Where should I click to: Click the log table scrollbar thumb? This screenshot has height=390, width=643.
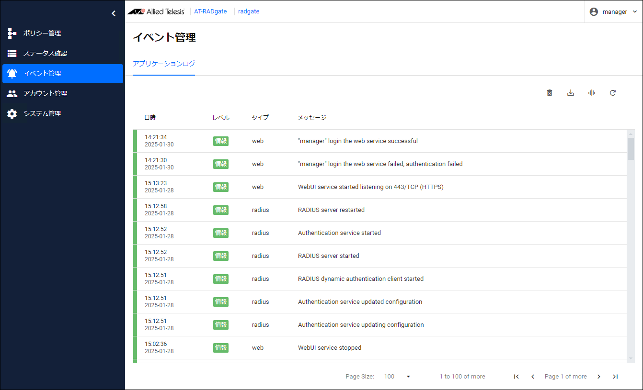(631, 149)
